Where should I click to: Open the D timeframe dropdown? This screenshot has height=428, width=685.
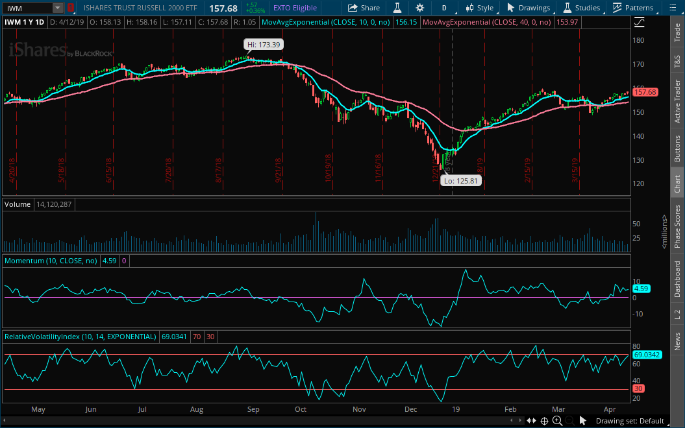click(444, 8)
